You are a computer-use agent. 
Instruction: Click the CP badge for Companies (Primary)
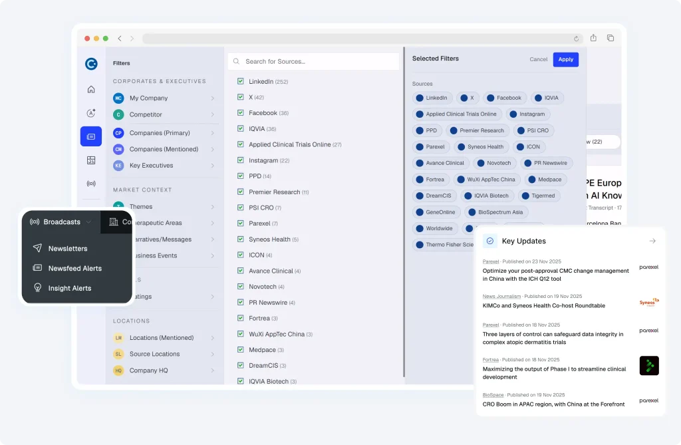coord(118,133)
